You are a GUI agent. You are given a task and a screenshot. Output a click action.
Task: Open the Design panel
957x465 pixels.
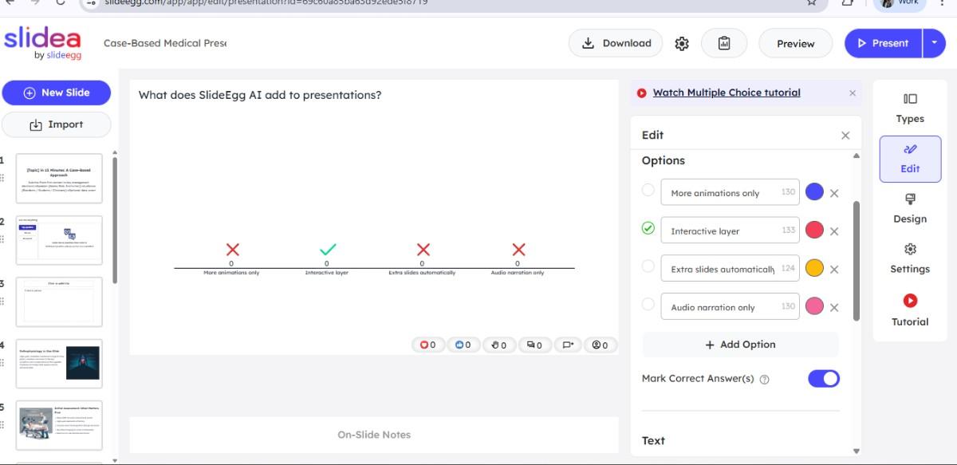click(910, 209)
